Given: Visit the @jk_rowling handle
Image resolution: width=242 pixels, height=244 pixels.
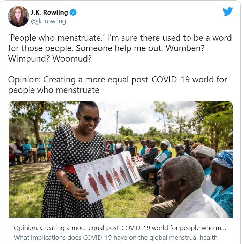Looking at the screenshot, I should click(48, 21).
